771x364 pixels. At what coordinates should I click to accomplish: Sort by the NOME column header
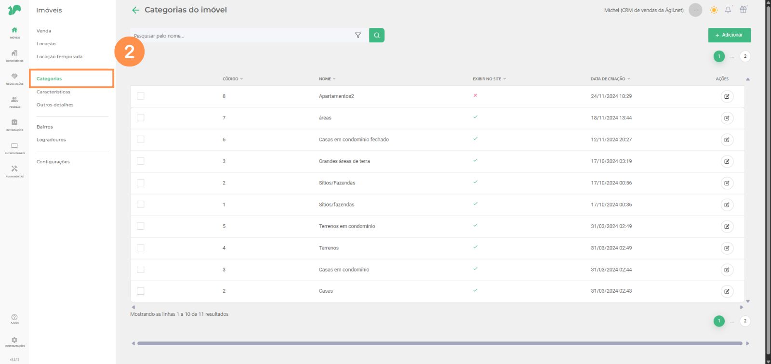327,79
